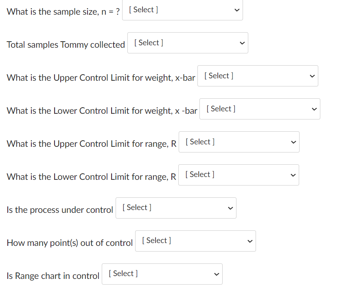Click the 'Is Range chart in control' label

pyautogui.click(x=53, y=276)
